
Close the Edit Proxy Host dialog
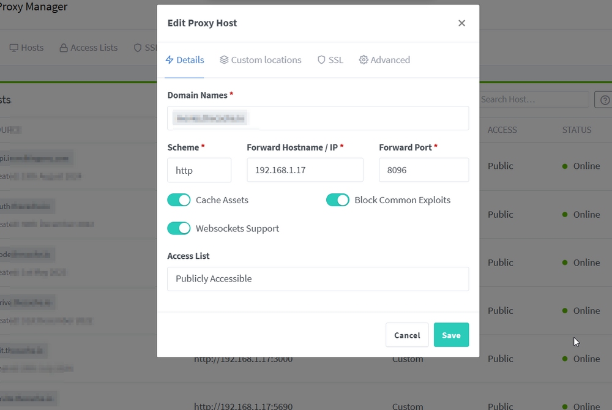click(461, 23)
